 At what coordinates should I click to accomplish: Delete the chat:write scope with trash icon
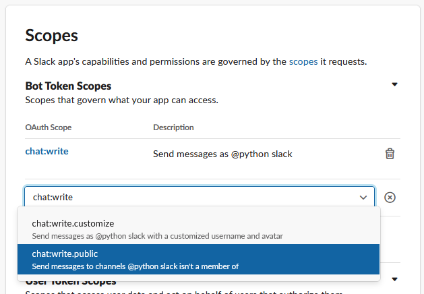(389, 154)
